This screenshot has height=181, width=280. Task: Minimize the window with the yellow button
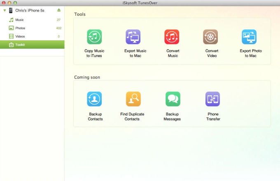coord(9,3)
